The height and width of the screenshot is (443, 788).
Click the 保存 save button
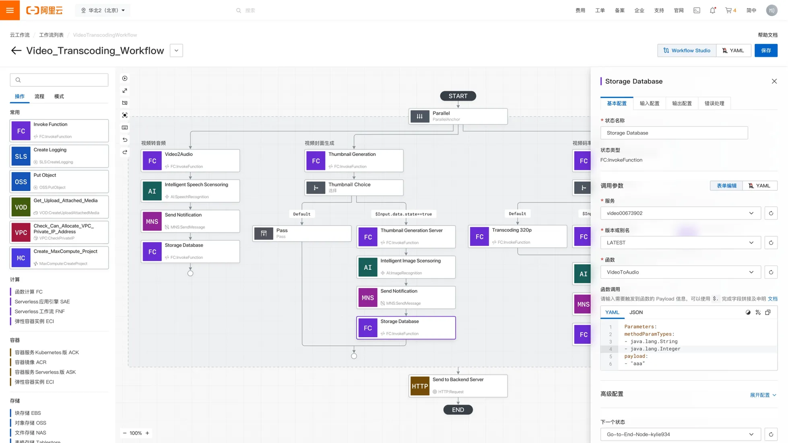point(765,51)
